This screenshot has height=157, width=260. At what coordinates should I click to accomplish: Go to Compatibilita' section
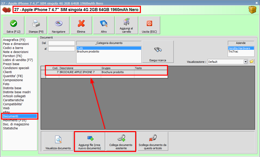[13, 104]
